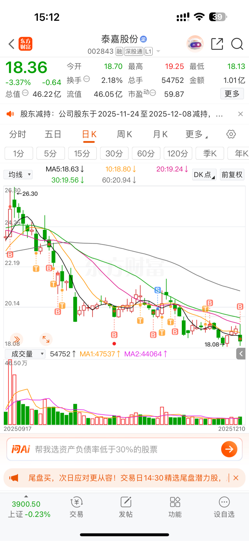The height and width of the screenshot is (541, 249).
Task: Tap the info icon beside 总值
Action: click(25, 93)
